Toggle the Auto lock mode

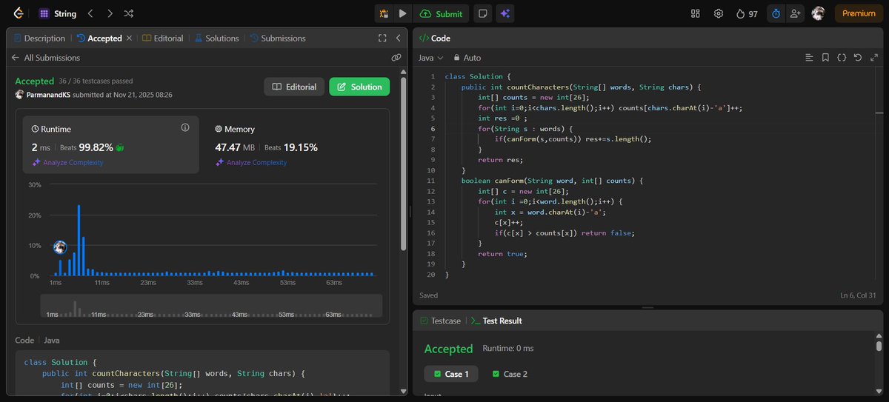click(x=467, y=57)
